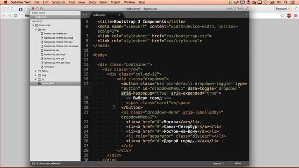Open the Project menu

tap(115, 2)
